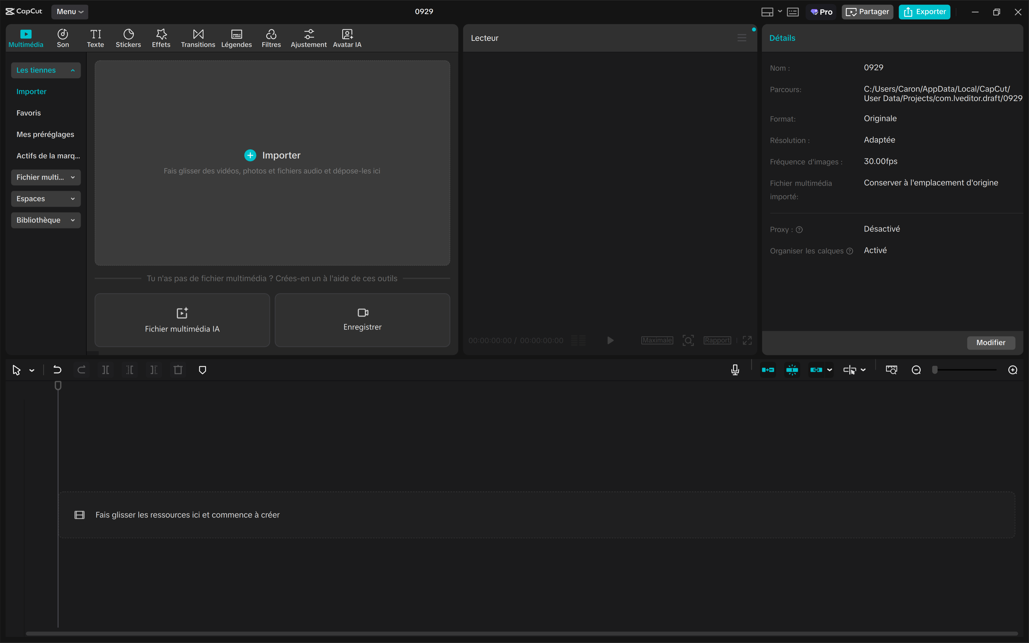Screen dimensions: 1029x643
Task: Open a new project with Fichier multimédia IA
Action: point(182,320)
